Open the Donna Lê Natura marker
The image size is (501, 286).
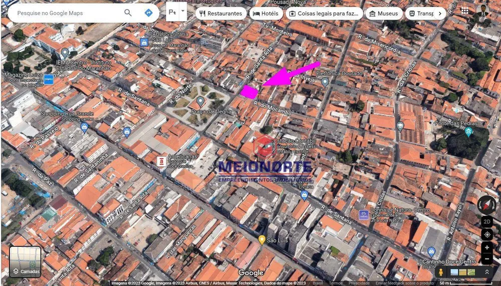coord(364,215)
